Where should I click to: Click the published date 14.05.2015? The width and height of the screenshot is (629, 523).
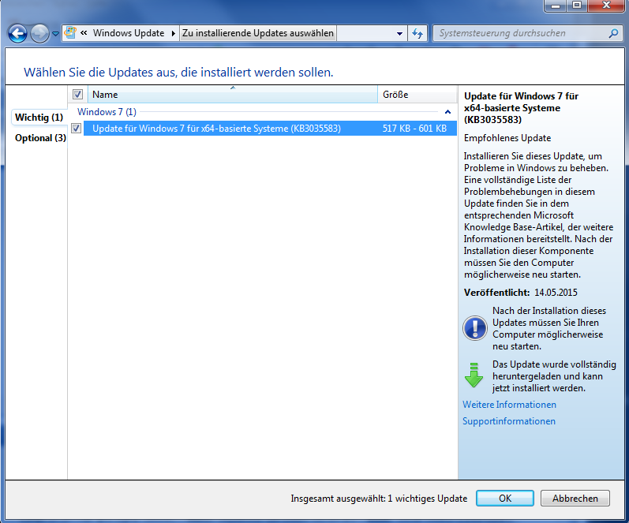pyautogui.click(x=556, y=293)
